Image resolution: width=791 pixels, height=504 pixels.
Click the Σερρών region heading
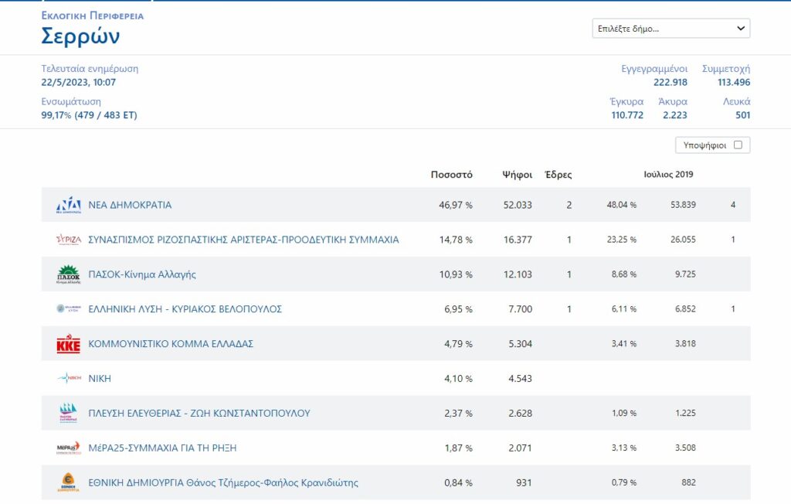[x=80, y=36]
